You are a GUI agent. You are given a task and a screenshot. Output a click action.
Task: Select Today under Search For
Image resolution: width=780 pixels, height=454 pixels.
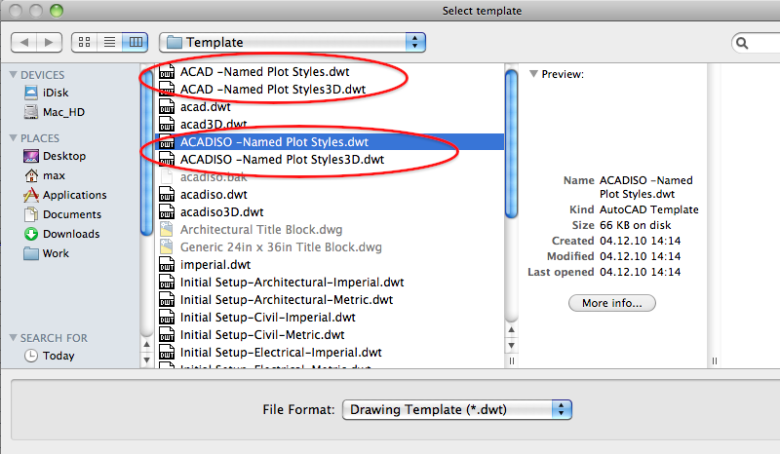(x=58, y=356)
